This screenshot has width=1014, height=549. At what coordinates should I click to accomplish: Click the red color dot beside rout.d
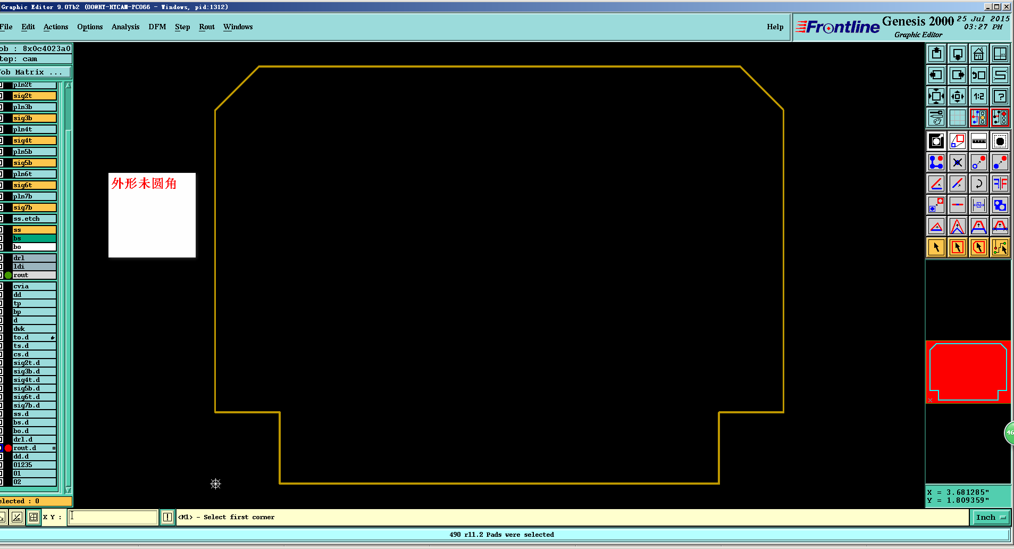click(8, 448)
